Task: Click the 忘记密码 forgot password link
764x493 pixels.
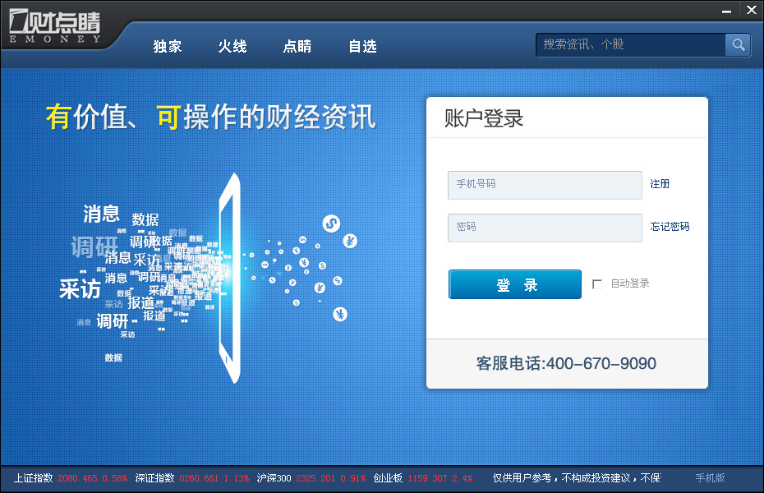Action: (670, 227)
